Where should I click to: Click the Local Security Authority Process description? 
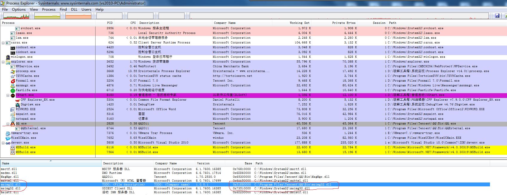click(167, 33)
